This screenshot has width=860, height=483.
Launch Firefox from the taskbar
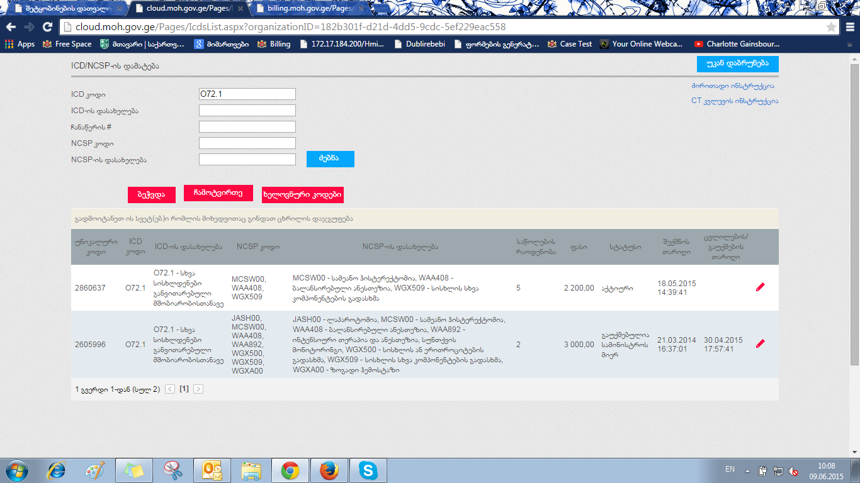click(x=329, y=470)
